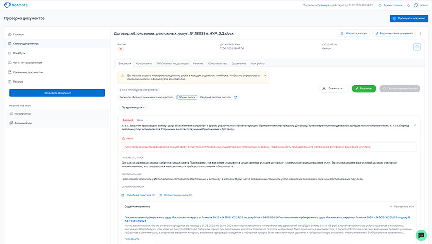Toggle dark mode with the moon icon

pos(409,5)
